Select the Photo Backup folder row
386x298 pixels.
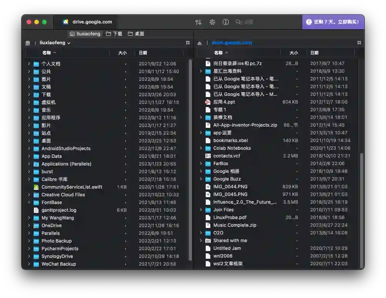(107, 241)
